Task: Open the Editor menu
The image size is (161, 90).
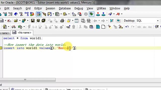Action: click(x=38, y=8)
